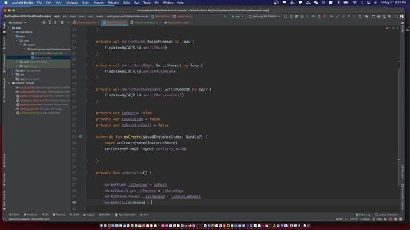
Task: Open the Layout Inspector tool window
Action: (x=386, y=215)
